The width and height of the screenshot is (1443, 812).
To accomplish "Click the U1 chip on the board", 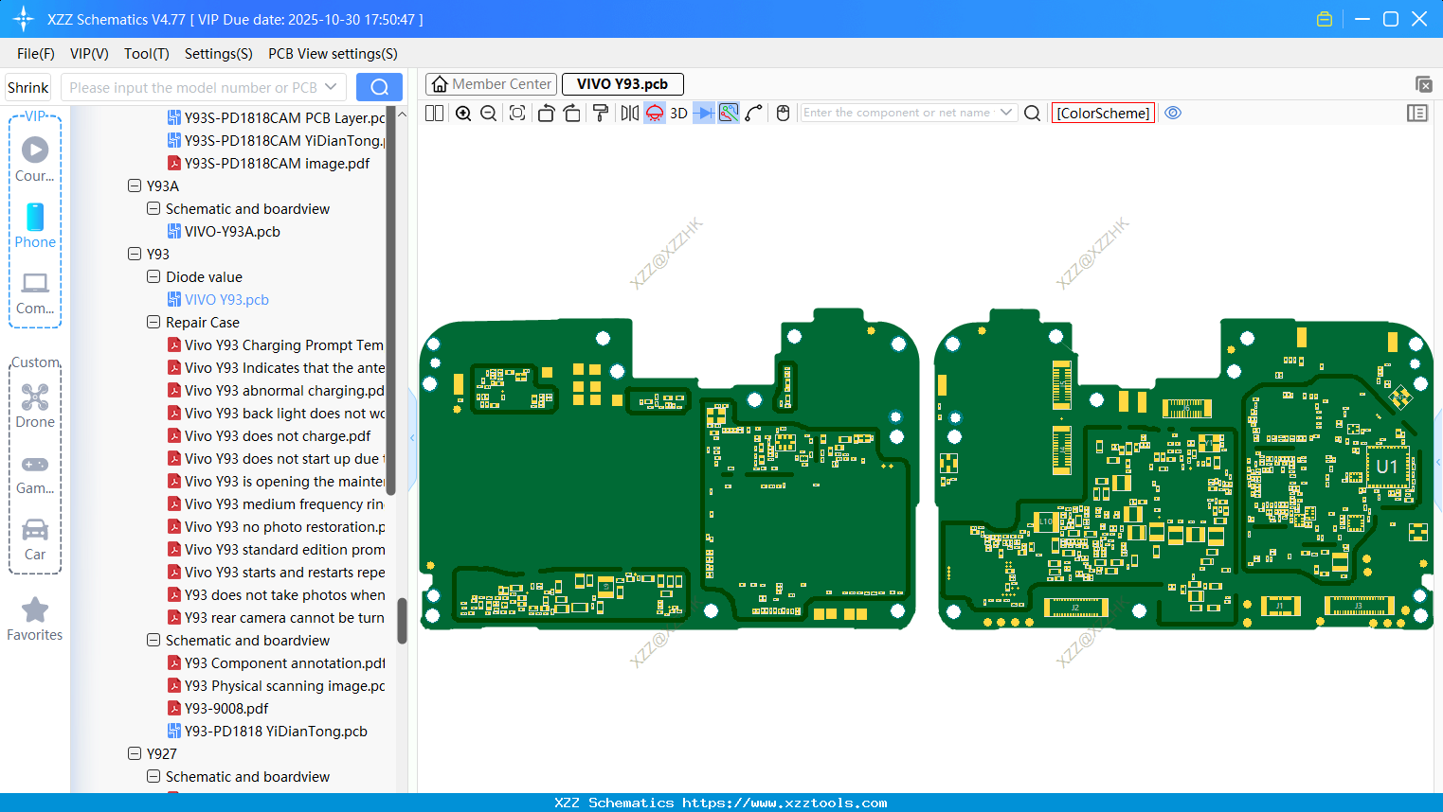I will click(1387, 468).
